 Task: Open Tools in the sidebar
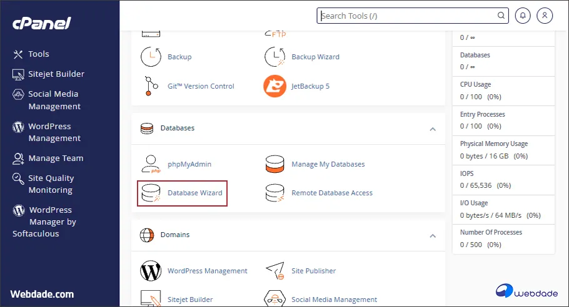click(38, 54)
